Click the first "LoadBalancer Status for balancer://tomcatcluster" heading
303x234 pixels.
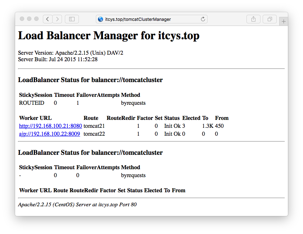click(x=90, y=80)
